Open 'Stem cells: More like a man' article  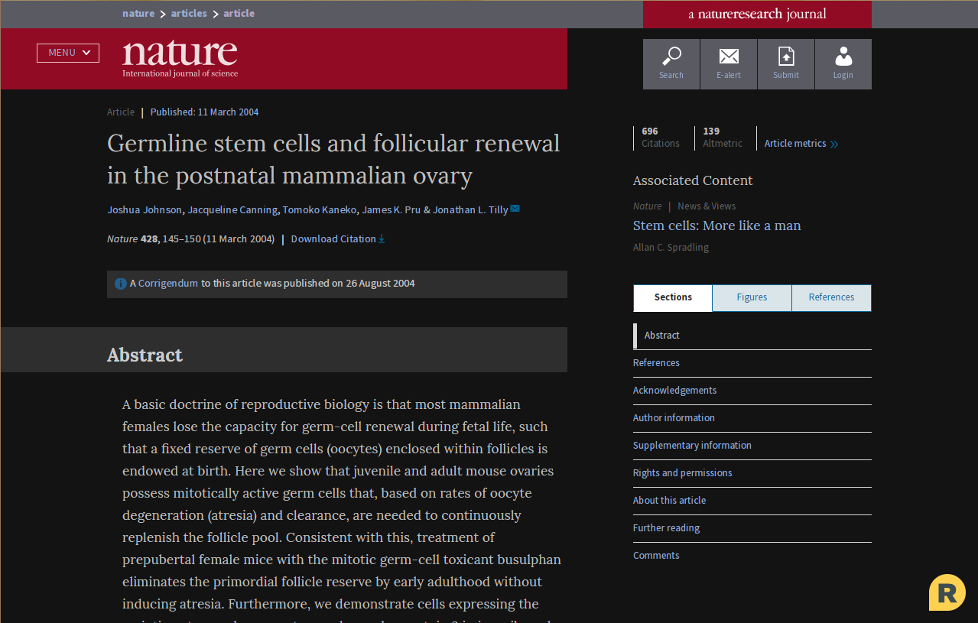(716, 226)
